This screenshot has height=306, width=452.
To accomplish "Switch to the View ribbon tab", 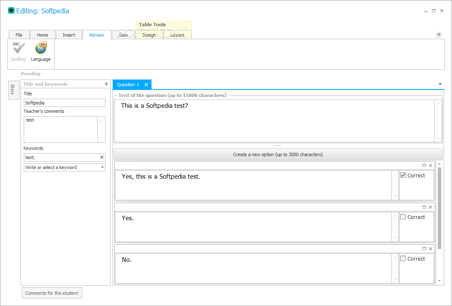I will point(124,35).
